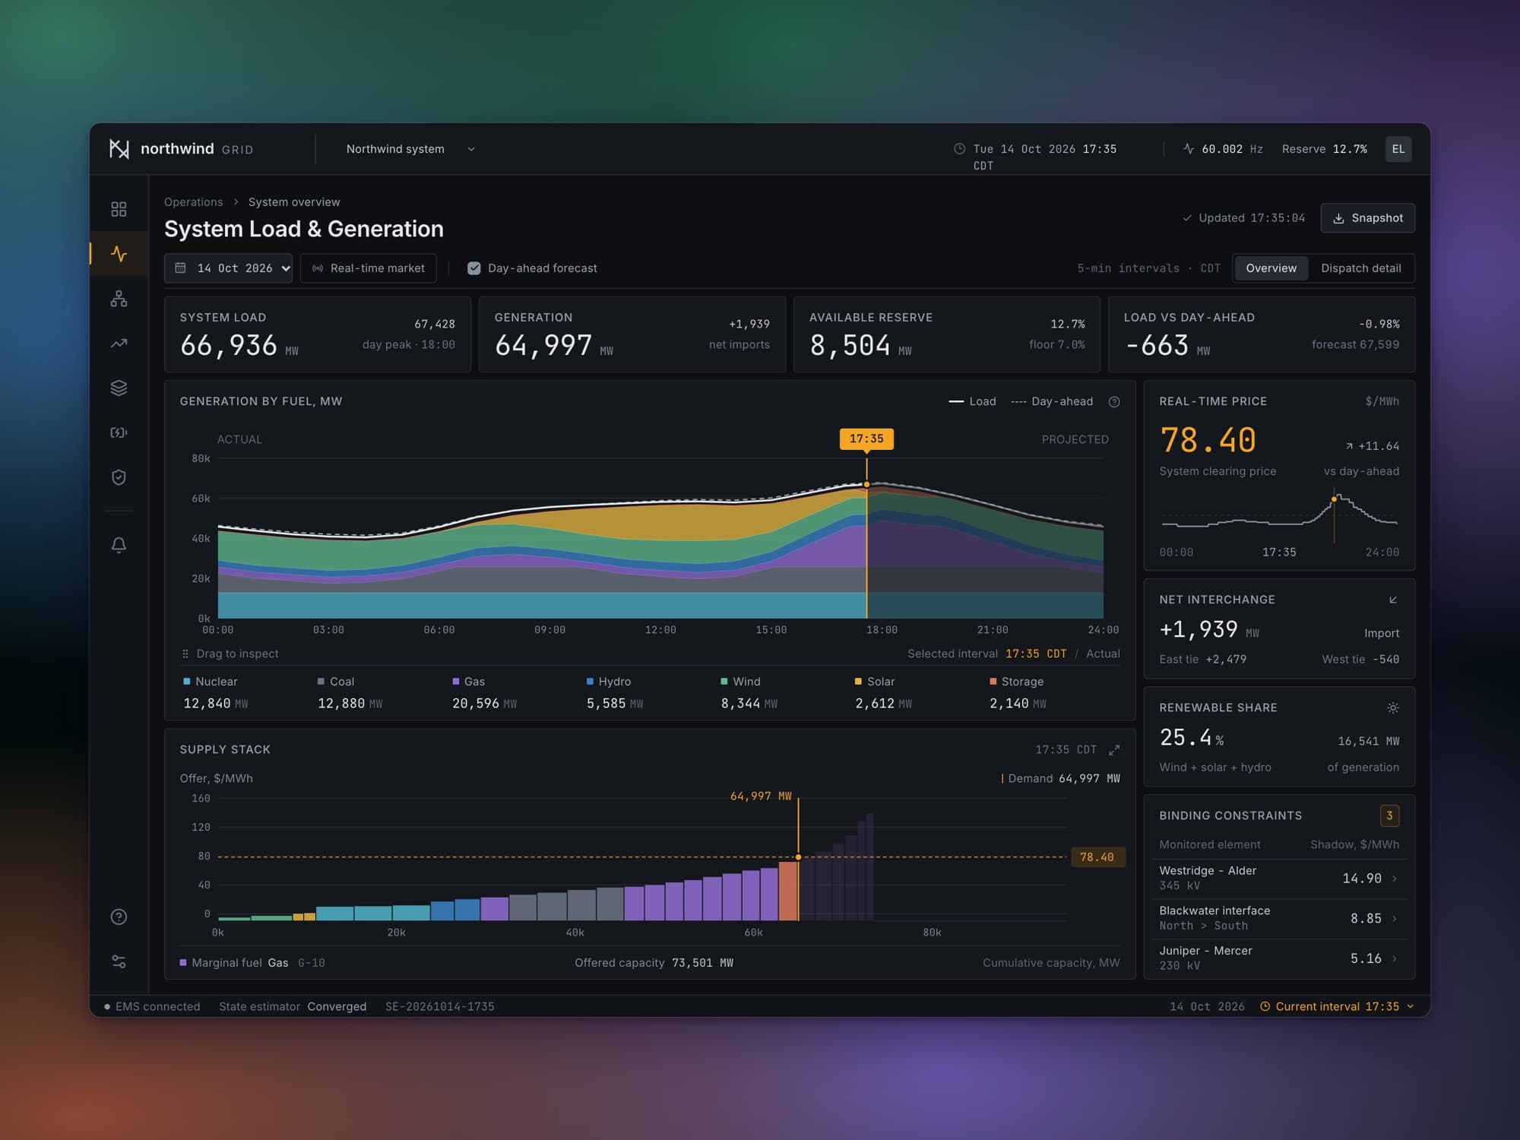The height and width of the screenshot is (1140, 1520).
Task: Click the Gas generation value 20,596
Action: click(476, 704)
